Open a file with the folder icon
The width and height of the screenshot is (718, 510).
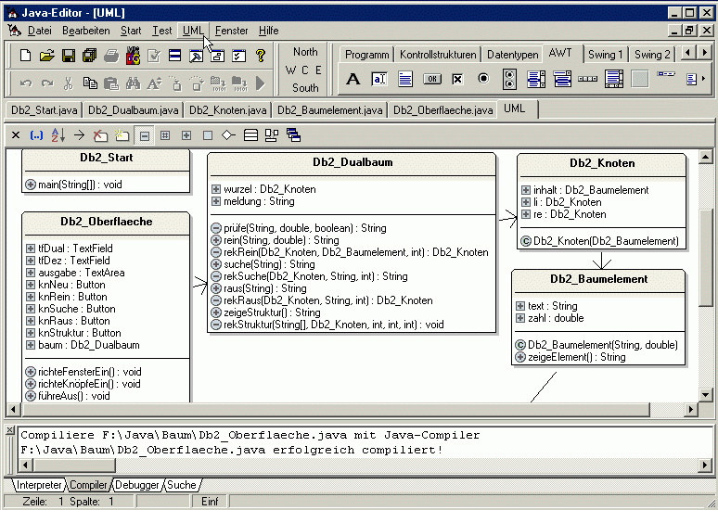pos(47,57)
